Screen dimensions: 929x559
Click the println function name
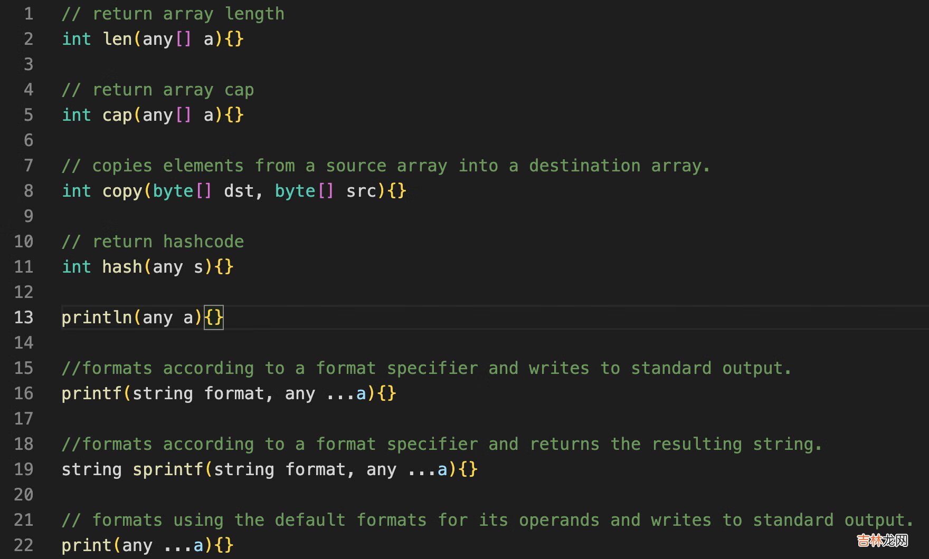coord(97,317)
